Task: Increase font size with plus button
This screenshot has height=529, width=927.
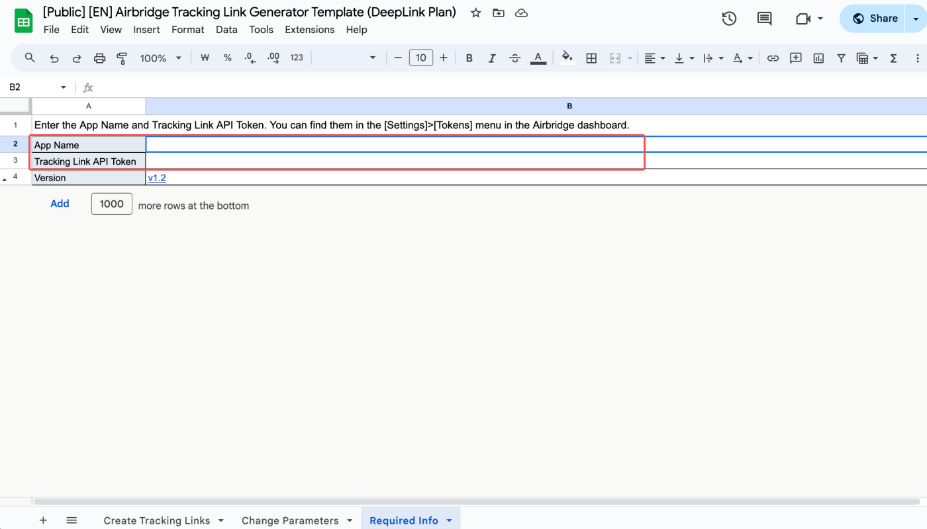Action: [x=444, y=58]
